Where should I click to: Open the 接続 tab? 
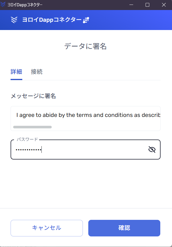click(x=37, y=72)
